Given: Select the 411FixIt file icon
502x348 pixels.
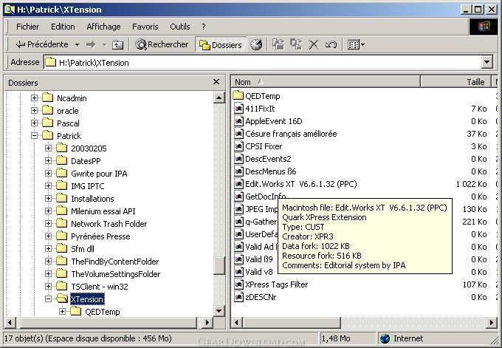Looking at the screenshot, I should coord(238,109).
